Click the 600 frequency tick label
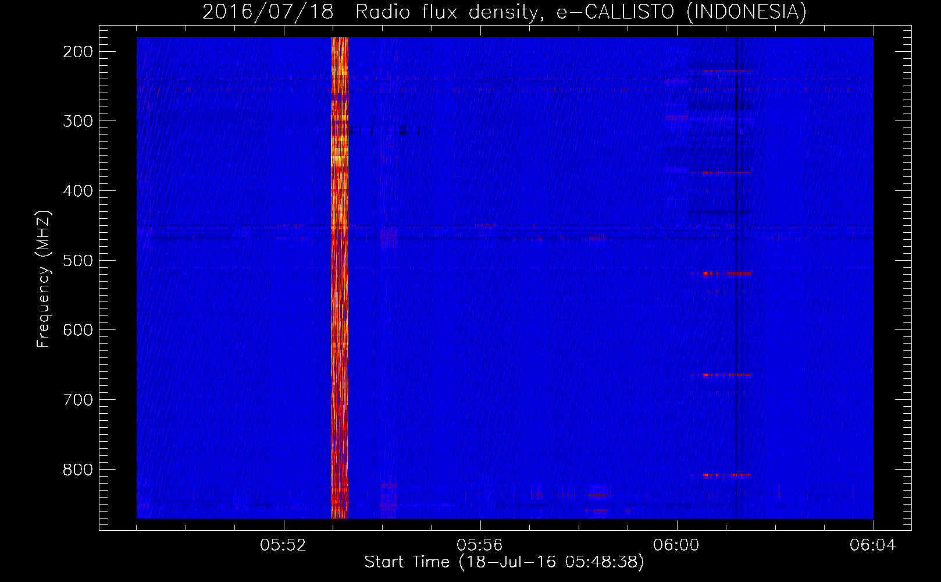The height and width of the screenshot is (582, 941). pyautogui.click(x=78, y=330)
